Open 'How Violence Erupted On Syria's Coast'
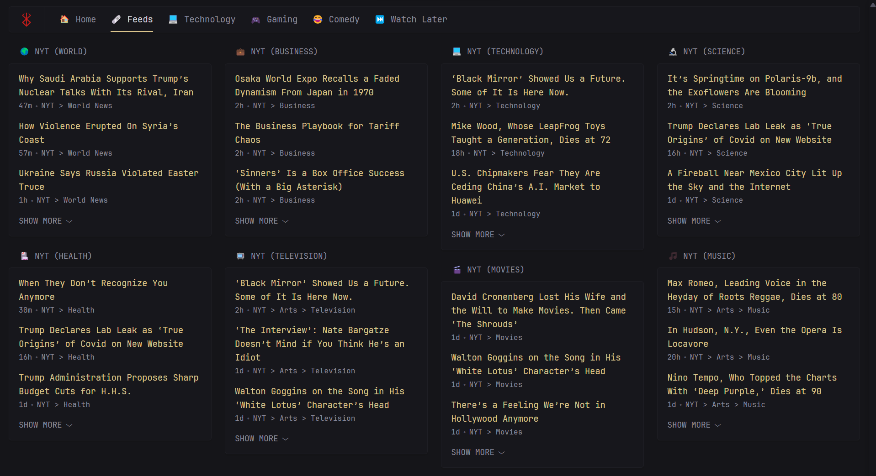 pyautogui.click(x=98, y=133)
